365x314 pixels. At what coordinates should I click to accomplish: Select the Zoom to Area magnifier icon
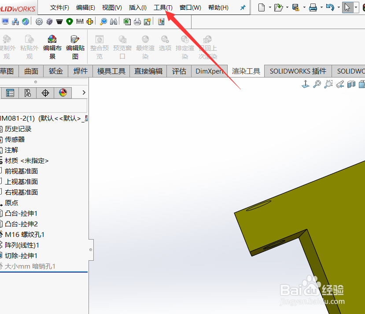click(x=328, y=85)
